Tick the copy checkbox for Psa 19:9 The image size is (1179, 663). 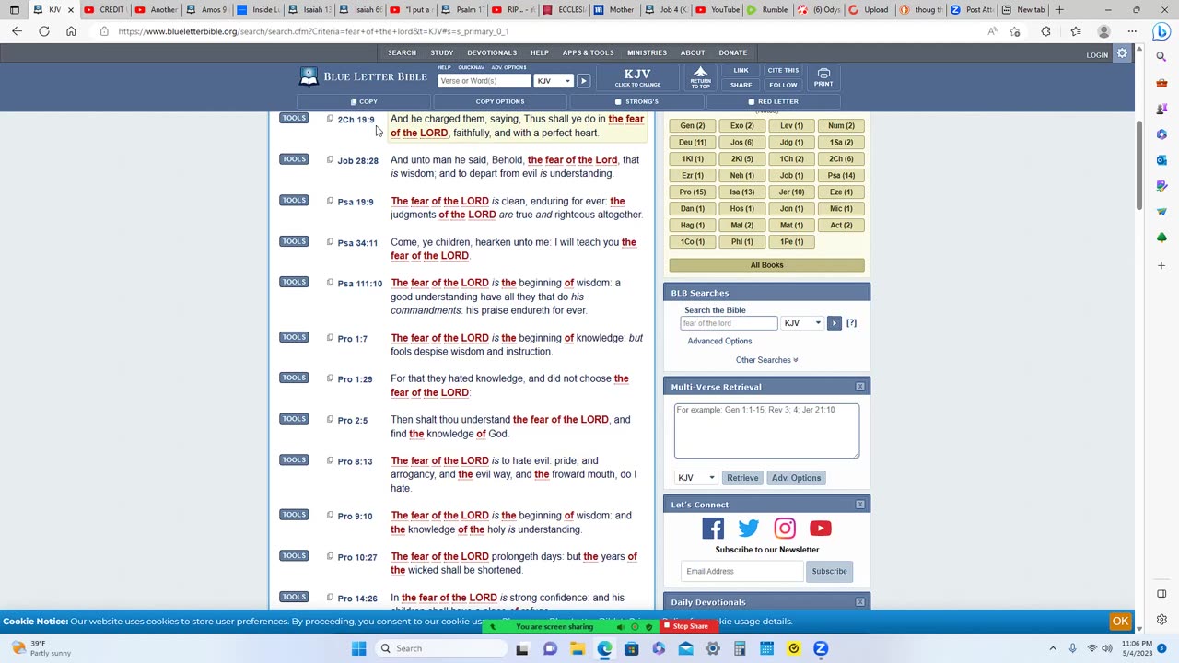click(x=330, y=201)
